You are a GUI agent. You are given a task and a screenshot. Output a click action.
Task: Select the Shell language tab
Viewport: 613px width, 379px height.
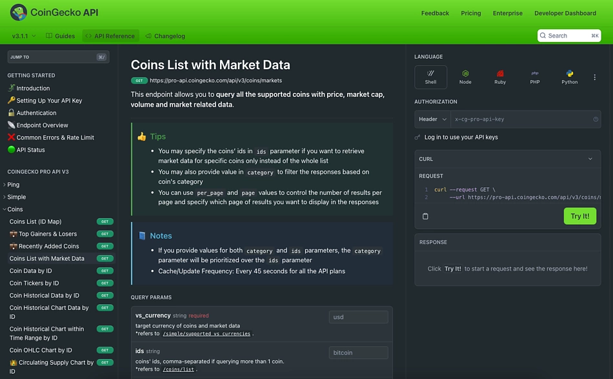coord(430,76)
